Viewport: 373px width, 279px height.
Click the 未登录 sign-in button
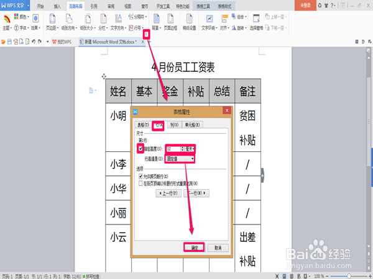pyautogui.click(x=305, y=5)
